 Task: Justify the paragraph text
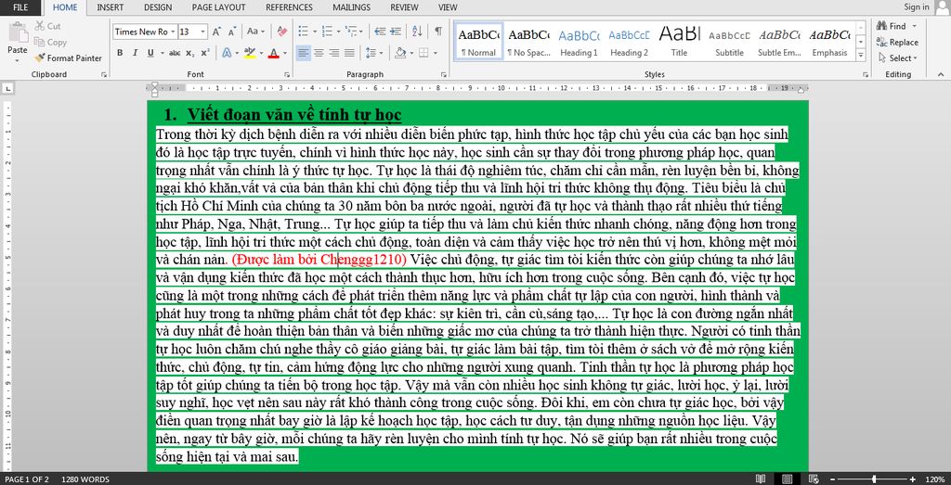pyautogui.click(x=349, y=53)
